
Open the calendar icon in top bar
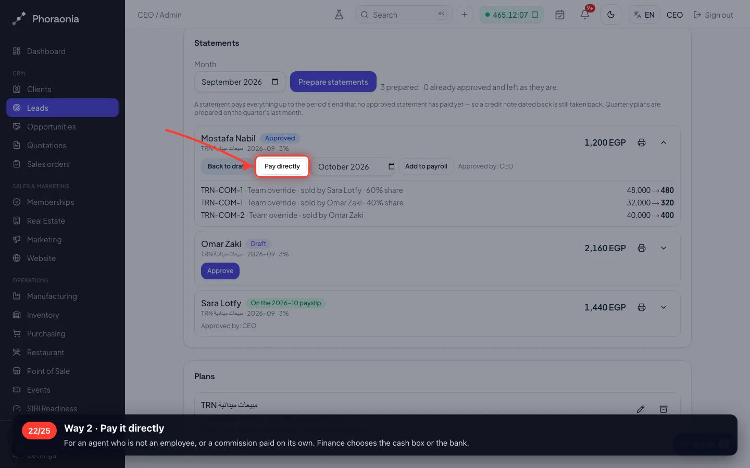560,15
